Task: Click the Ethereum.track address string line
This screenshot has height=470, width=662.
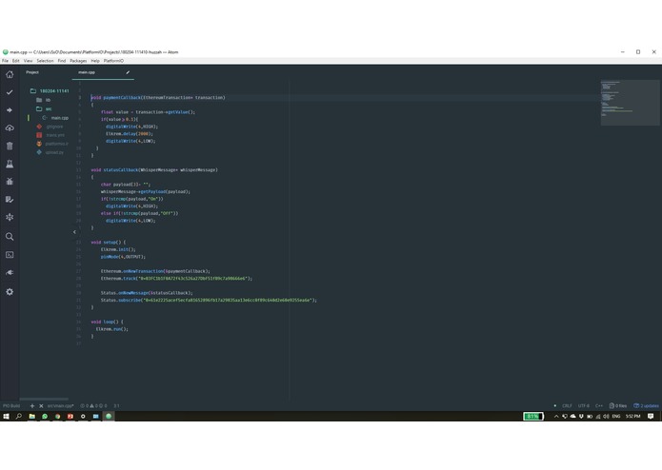Action: coord(176,279)
